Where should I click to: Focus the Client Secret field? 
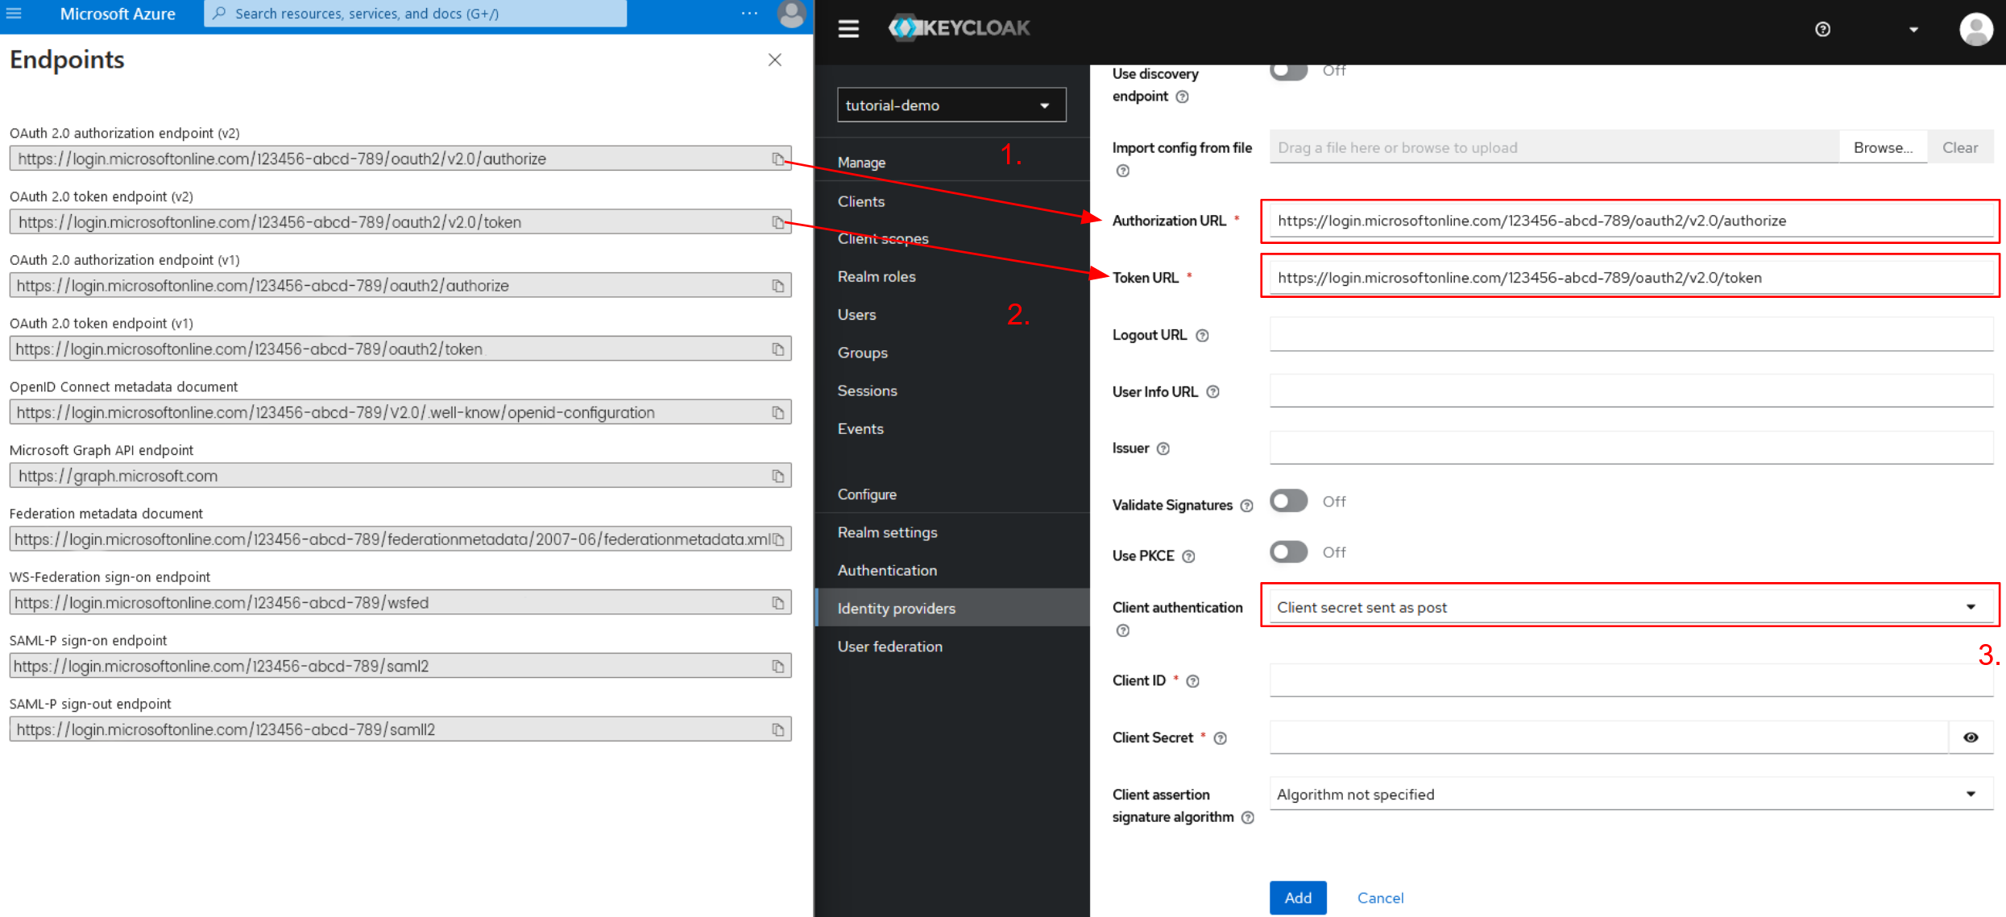pos(1609,737)
